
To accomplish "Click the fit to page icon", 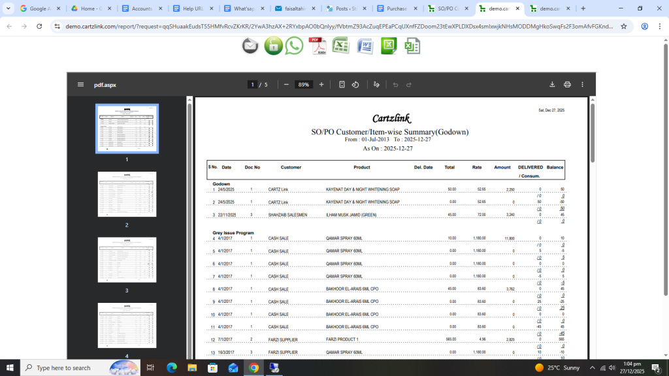I will tap(342, 85).
